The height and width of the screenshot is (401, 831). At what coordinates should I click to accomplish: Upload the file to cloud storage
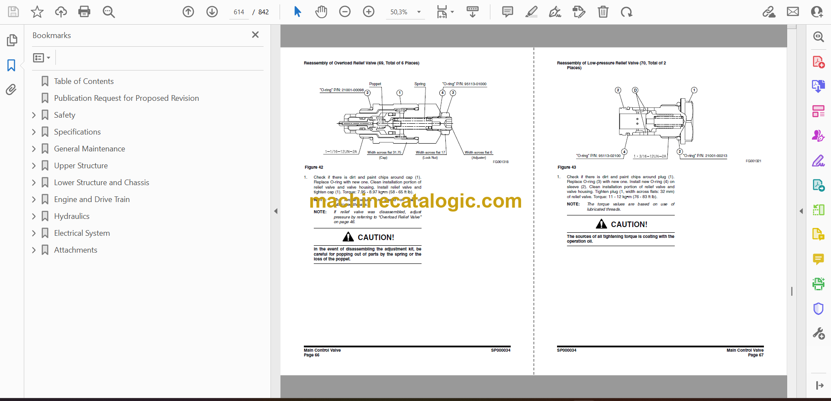click(x=61, y=12)
